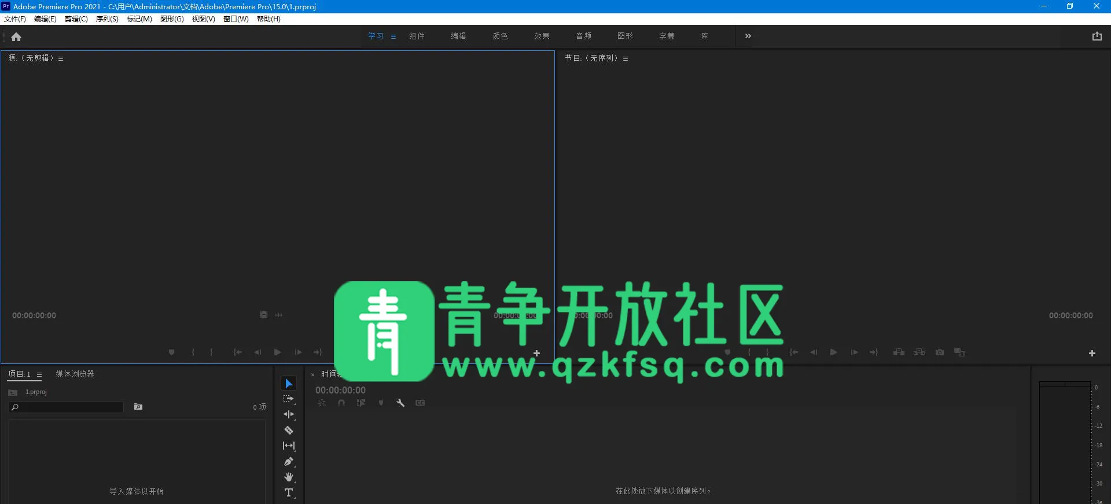Select the Slip tool

point(289,446)
